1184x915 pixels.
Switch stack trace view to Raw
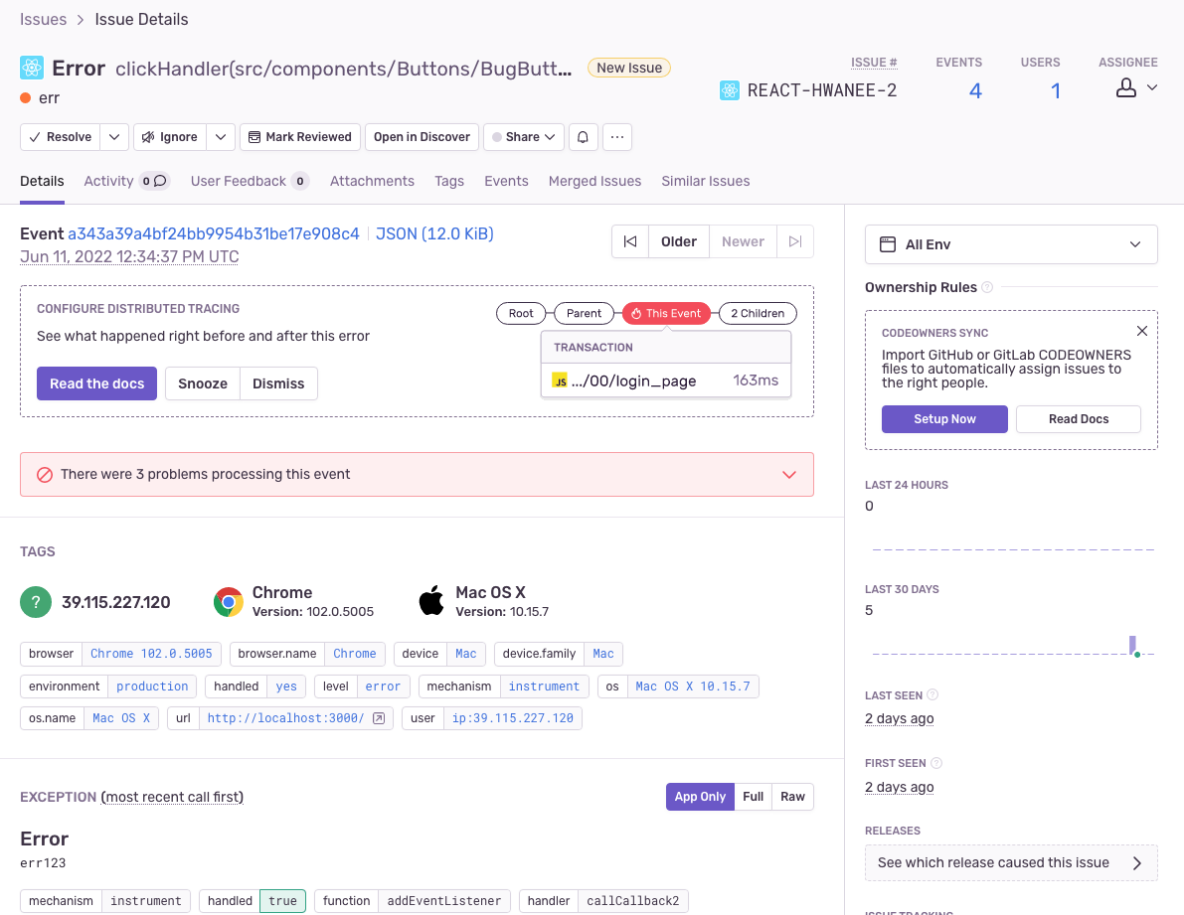click(x=792, y=797)
